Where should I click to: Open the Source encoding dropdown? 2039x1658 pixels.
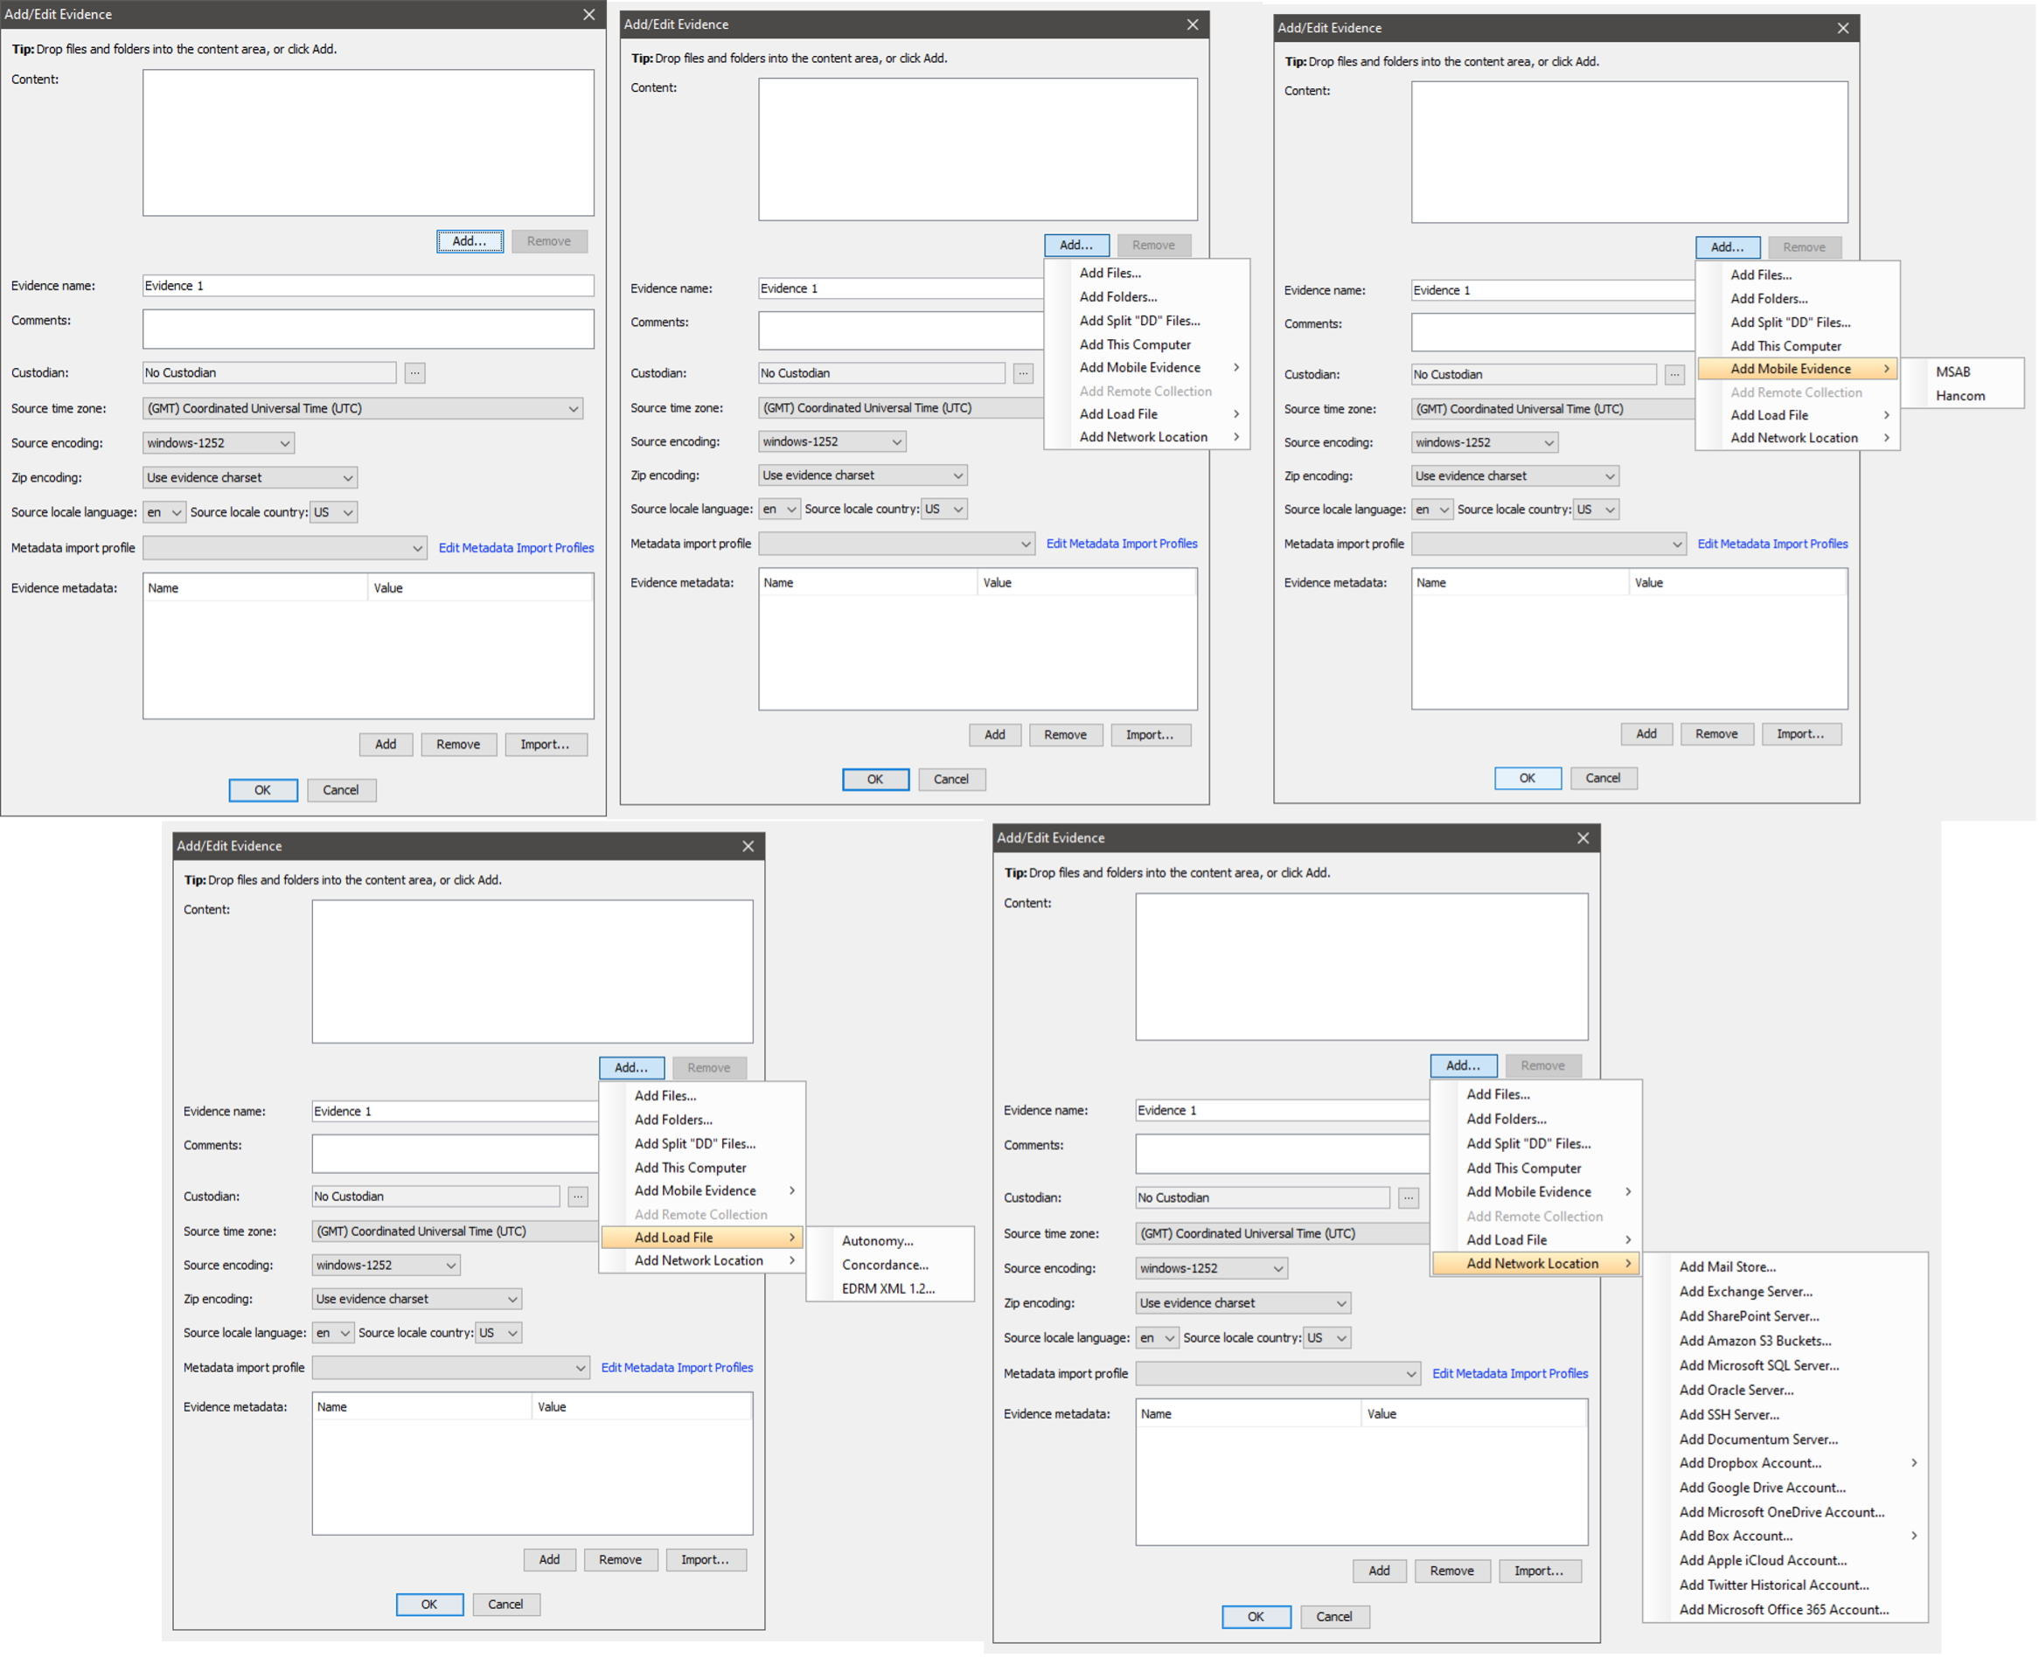[218, 442]
